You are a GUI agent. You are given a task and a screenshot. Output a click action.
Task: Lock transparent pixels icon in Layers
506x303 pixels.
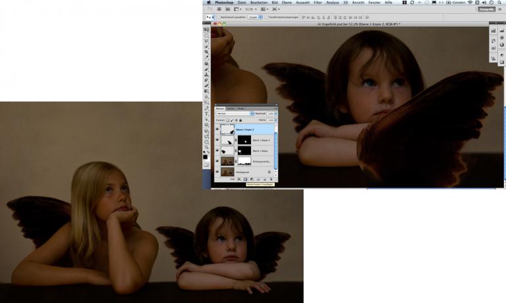point(228,120)
